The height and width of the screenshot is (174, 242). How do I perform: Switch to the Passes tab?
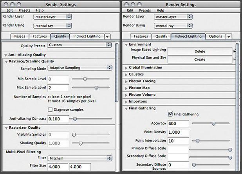click(x=19, y=36)
